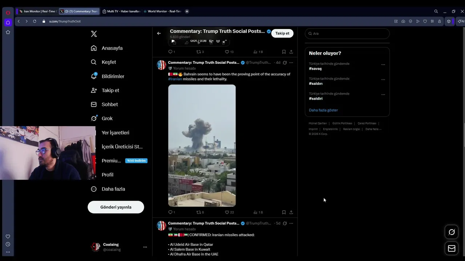Bookmark the Bahrain post
The image size is (465, 261).
[284, 212]
